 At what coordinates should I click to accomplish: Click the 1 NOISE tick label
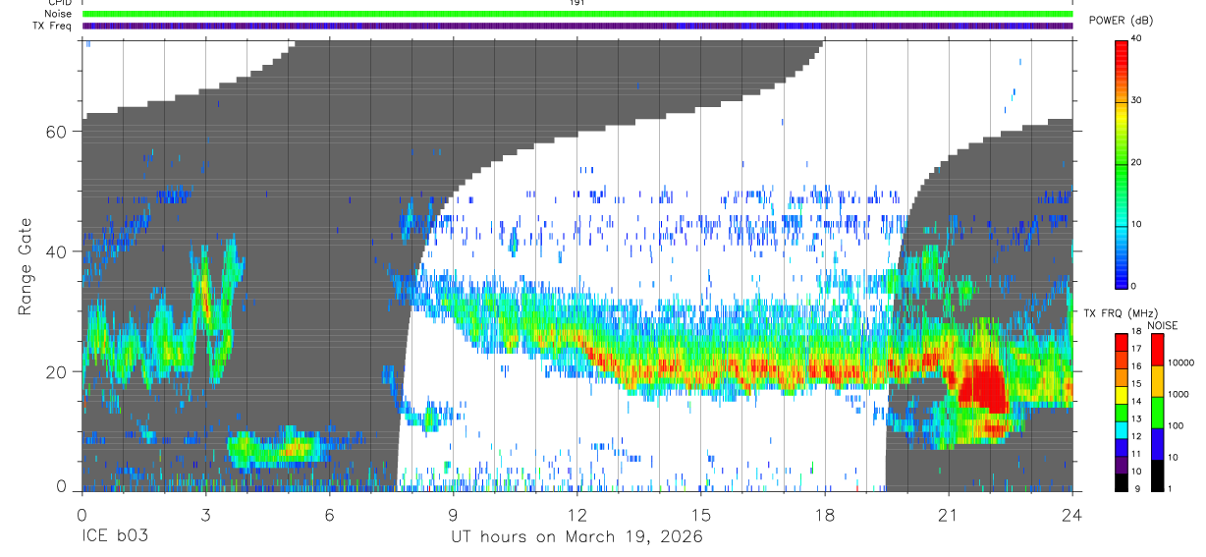tap(1170, 488)
